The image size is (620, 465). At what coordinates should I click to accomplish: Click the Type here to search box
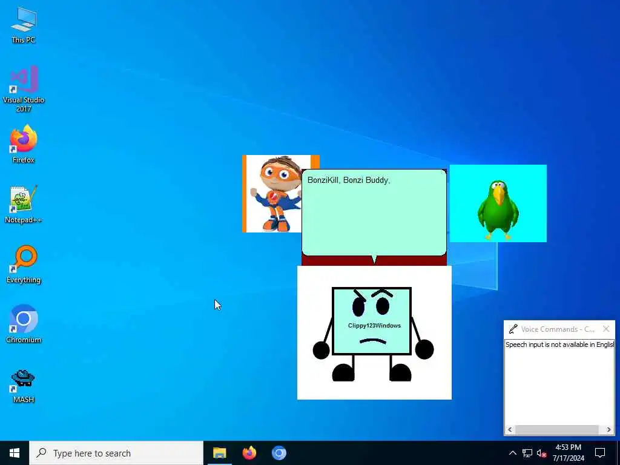click(x=116, y=453)
